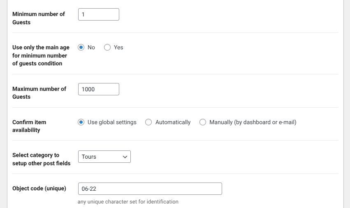The image size is (350, 208).
Task: Choose "Use global settings" for item availability
Action: [81, 122]
